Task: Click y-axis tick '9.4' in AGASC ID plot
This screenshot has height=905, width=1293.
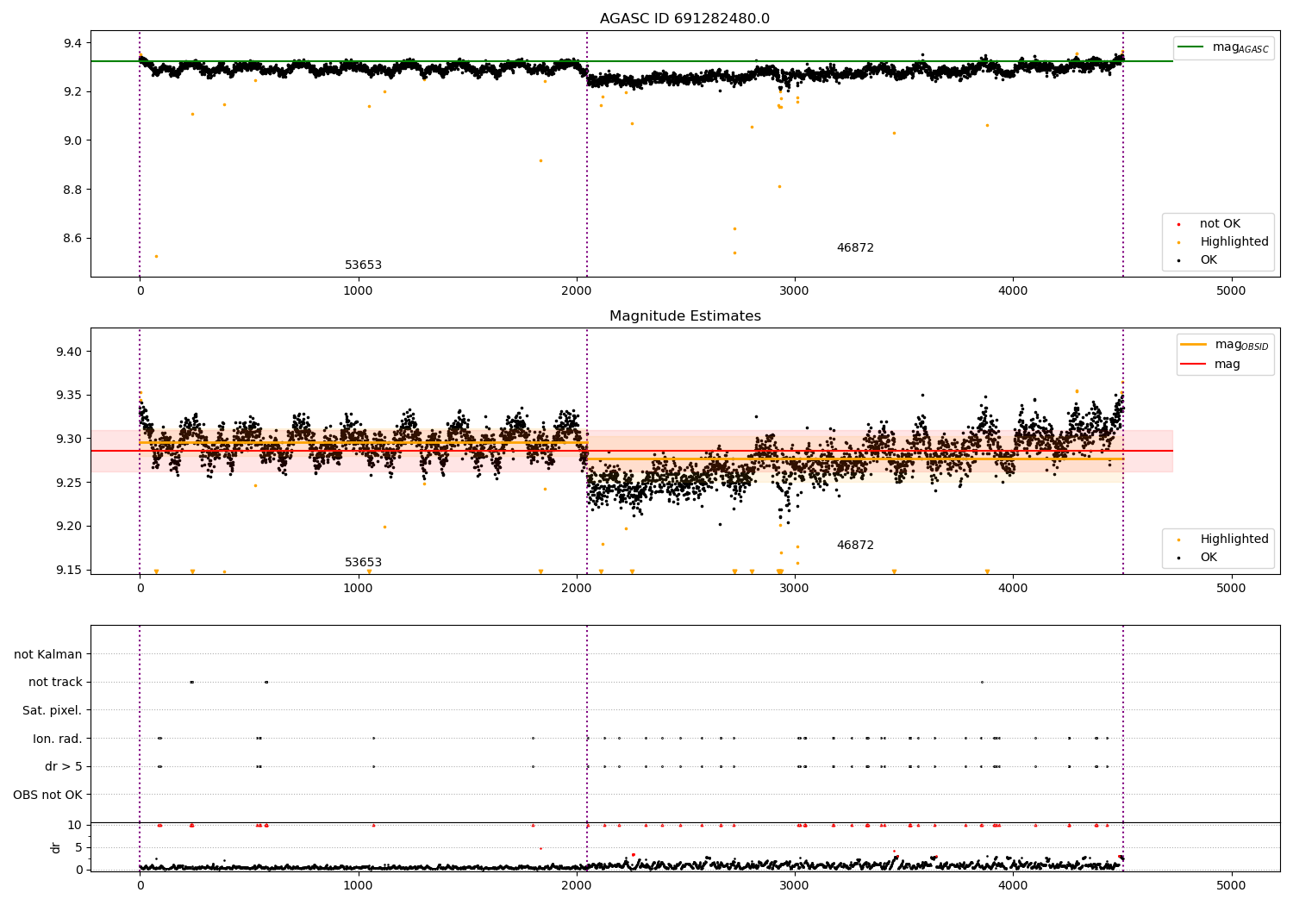Action: tap(72, 43)
